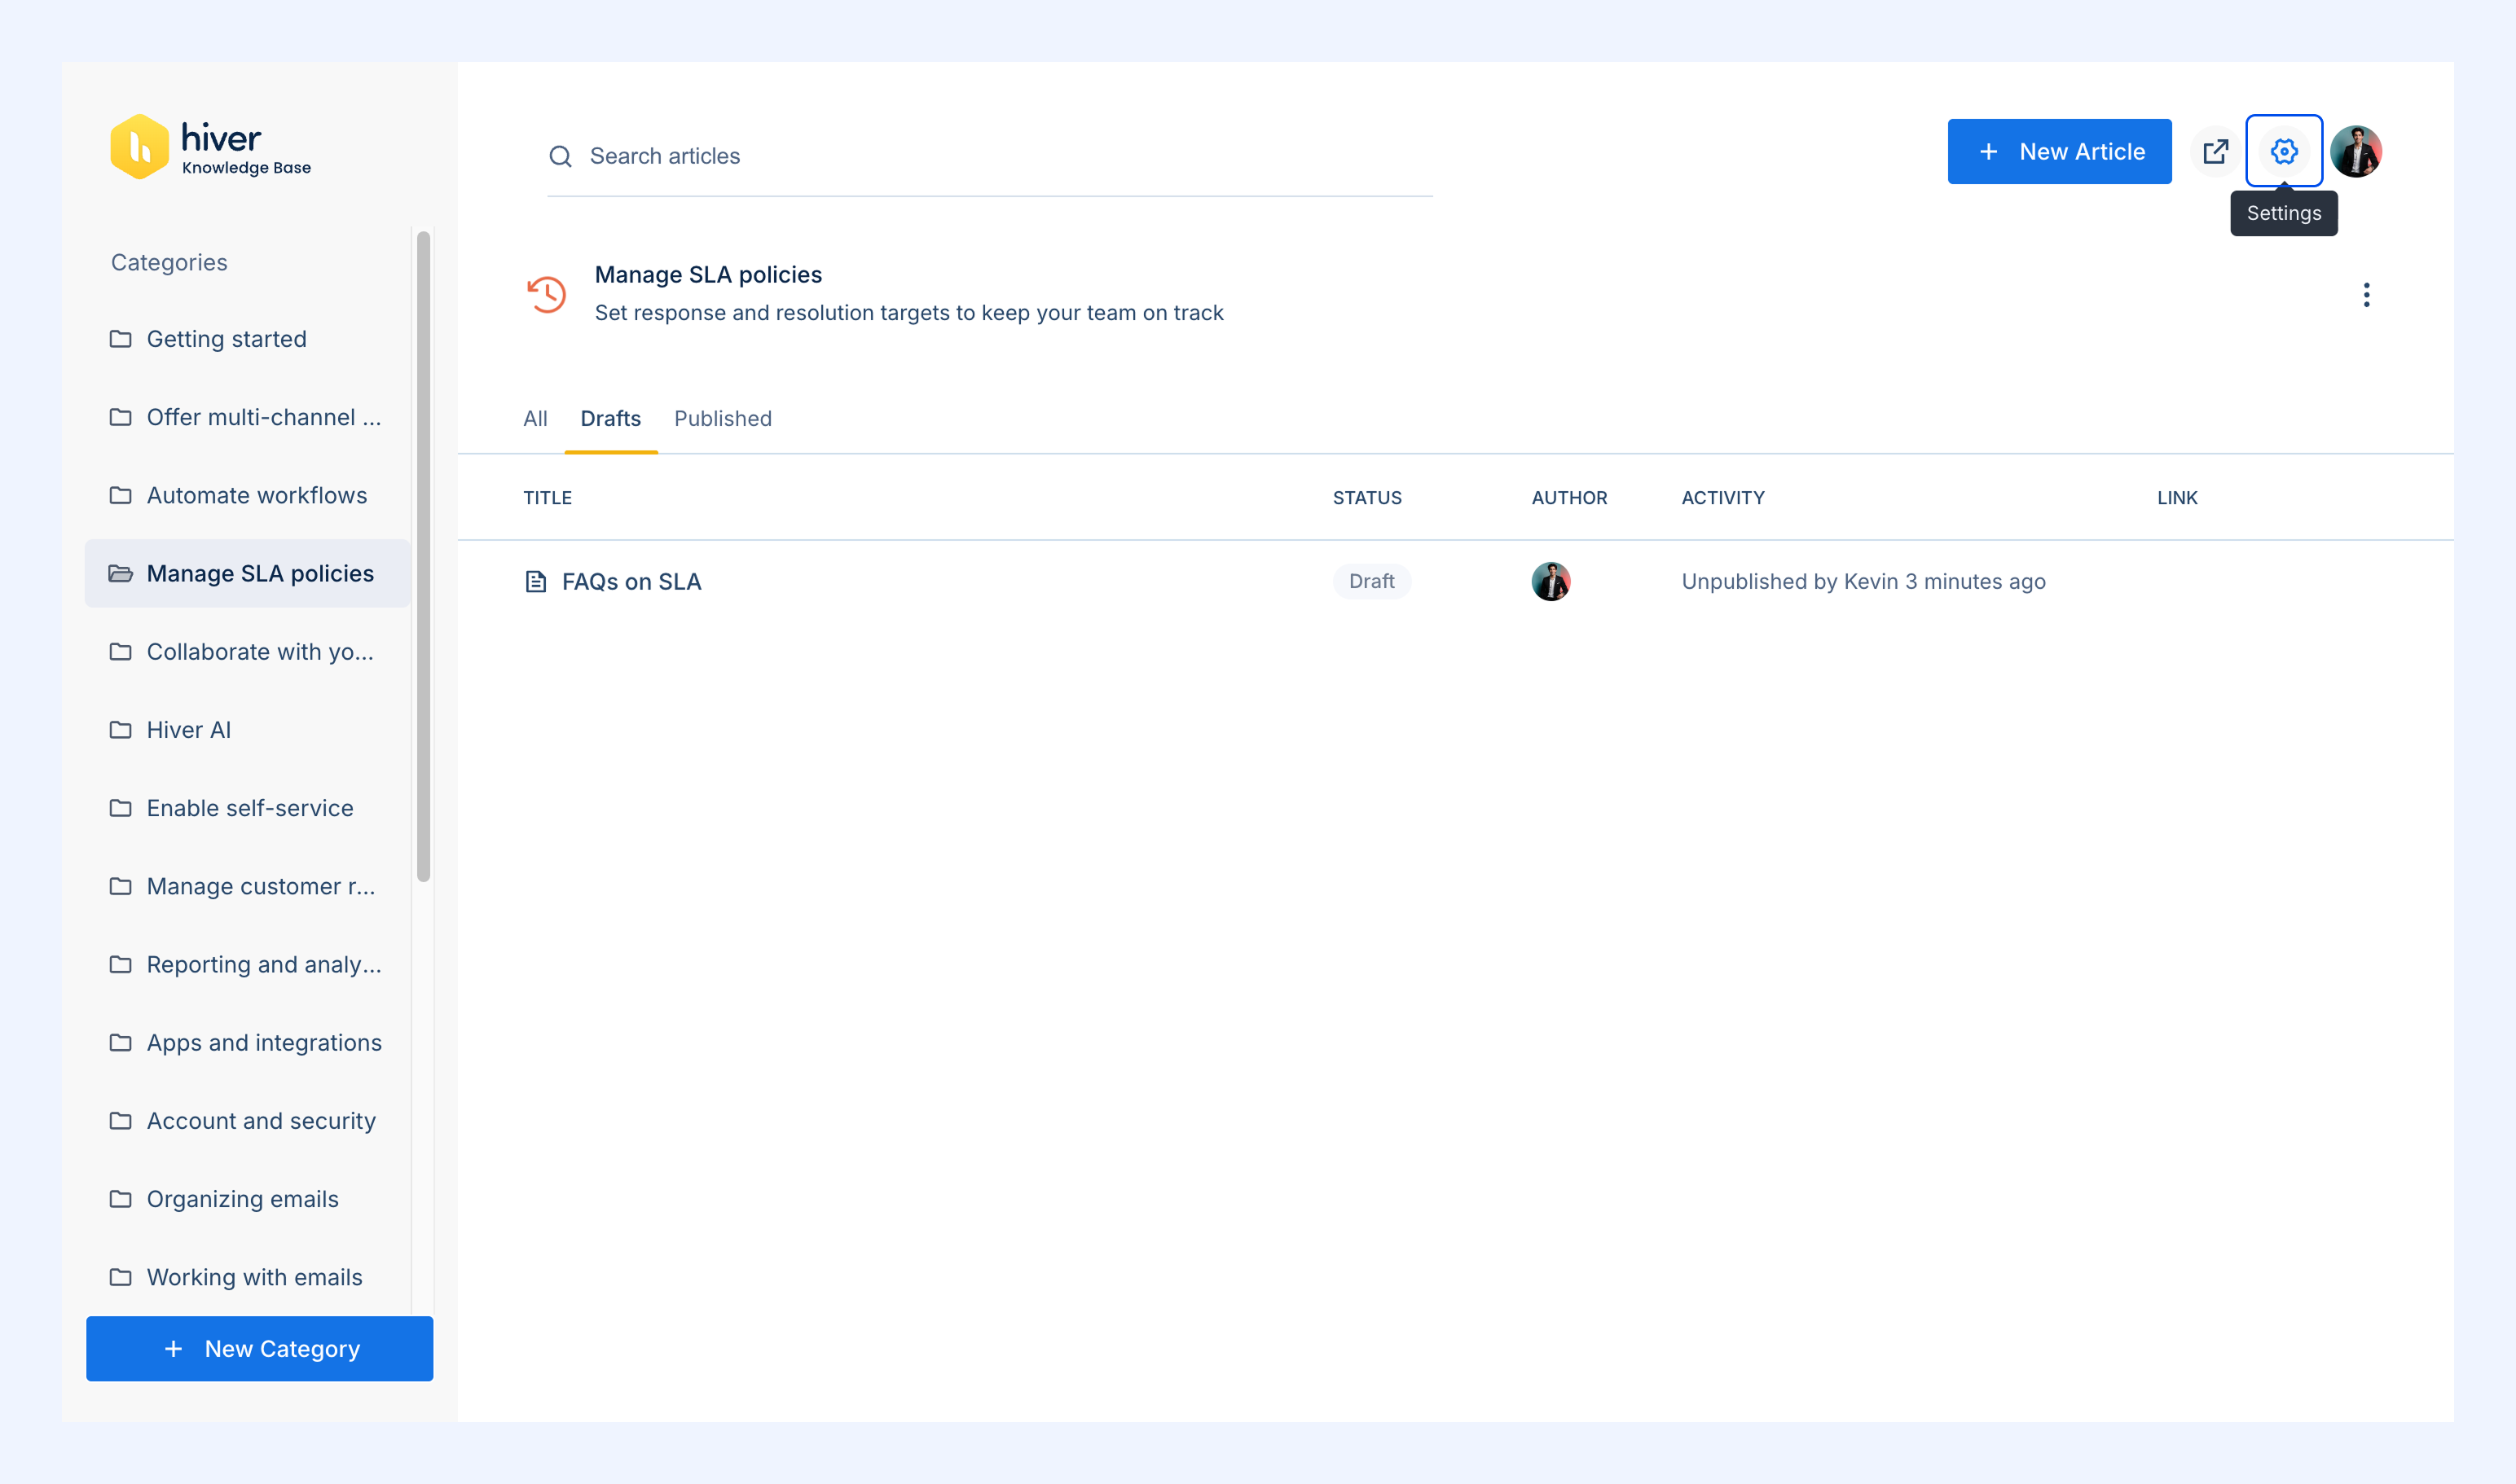Click the FAQs on SLA document icon
Viewport: 2516px width, 1484px height.
[x=536, y=581]
